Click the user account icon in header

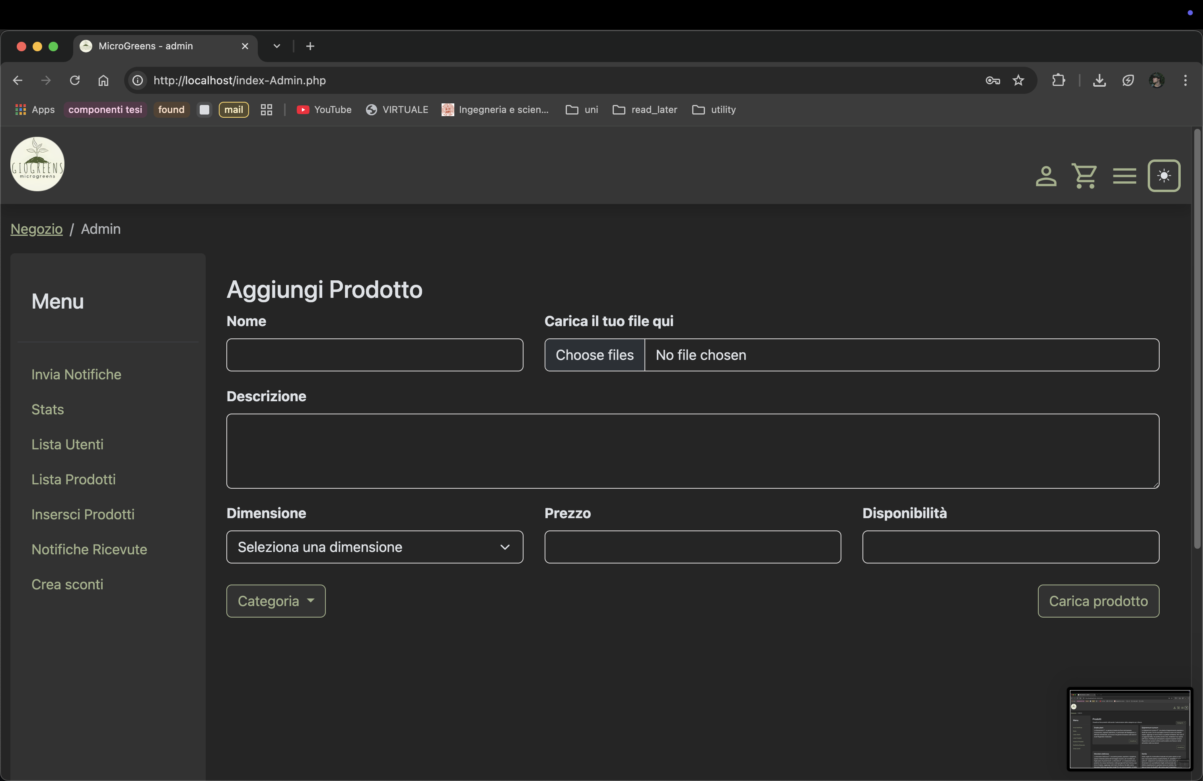pos(1045,176)
